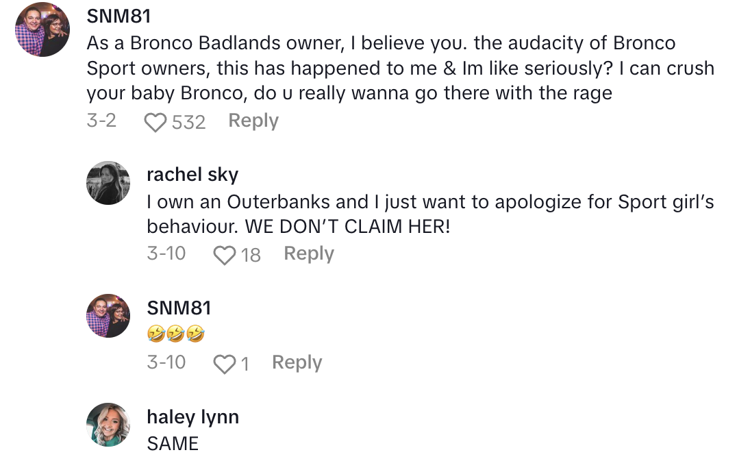Reply to SNM81's Bronco Badlands comment
Viewport: 737px width, 459px height.
click(x=253, y=121)
